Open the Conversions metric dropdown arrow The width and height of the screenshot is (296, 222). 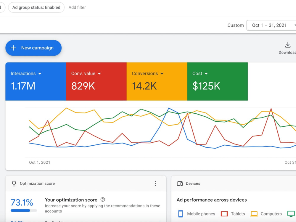click(162, 74)
